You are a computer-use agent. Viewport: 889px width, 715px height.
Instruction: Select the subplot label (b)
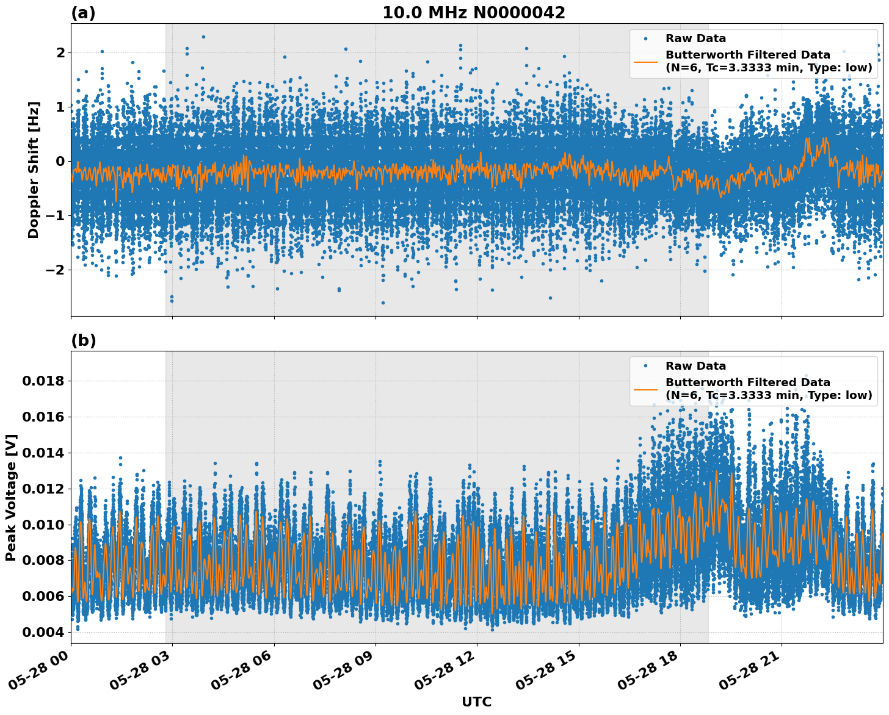84,339
